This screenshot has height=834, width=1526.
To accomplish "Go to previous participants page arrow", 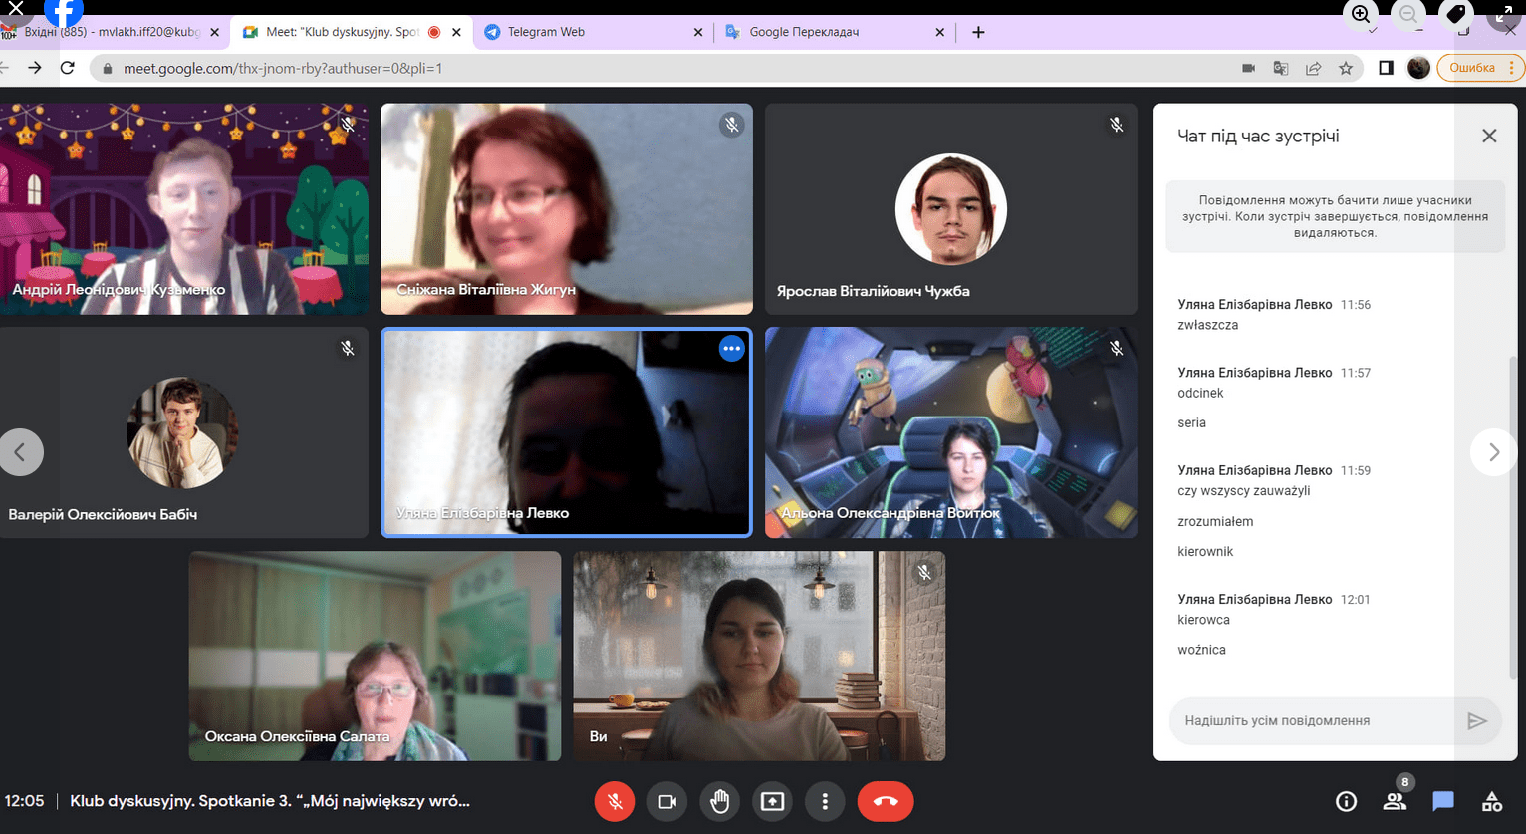I will (x=21, y=452).
